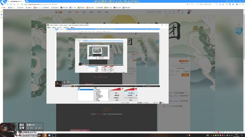The width and height of the screenshot is (245, 137).
Task: Open the history clock icon in Douyu header
Action: coord(165,11)
